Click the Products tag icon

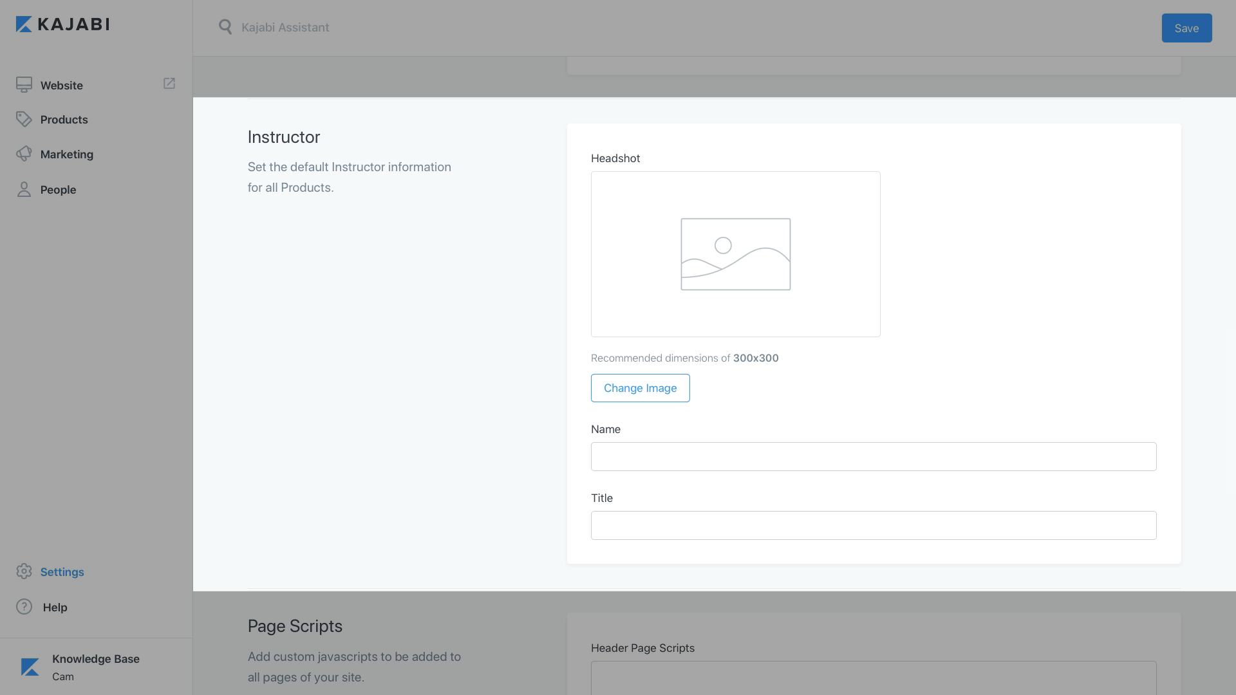click(24, 119)
